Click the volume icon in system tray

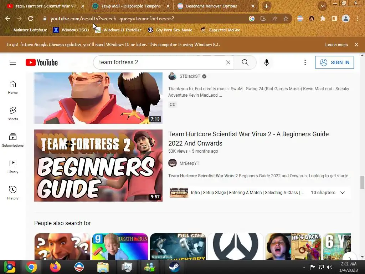[x=330, y=267]
